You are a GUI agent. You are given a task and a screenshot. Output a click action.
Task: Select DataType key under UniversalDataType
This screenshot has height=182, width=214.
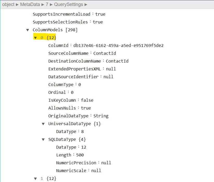click(66, 131)
